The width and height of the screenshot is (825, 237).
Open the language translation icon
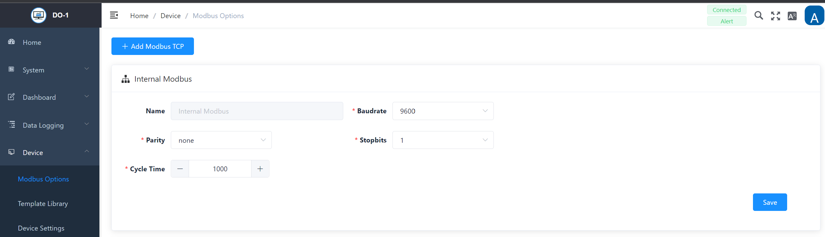792,16
